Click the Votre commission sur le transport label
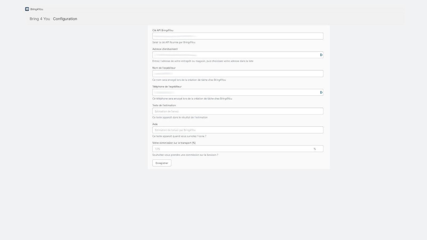Image resolution: width=427 pixels, height=240 pixels. tap(174, 143)
